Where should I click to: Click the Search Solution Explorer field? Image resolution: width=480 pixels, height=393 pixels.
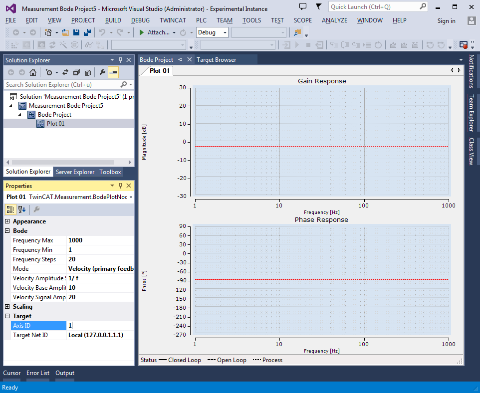[62, 84]
